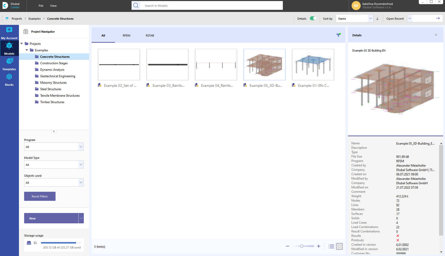
Task: Select the Example 05 3D-Building thumbnail
Action: click(x=264, y=65)
